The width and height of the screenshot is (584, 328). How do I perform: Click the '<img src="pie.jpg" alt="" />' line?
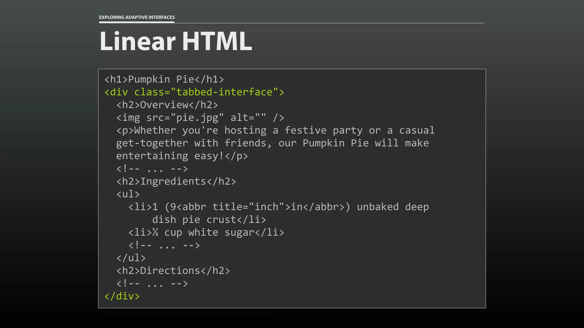coord(200,118)
